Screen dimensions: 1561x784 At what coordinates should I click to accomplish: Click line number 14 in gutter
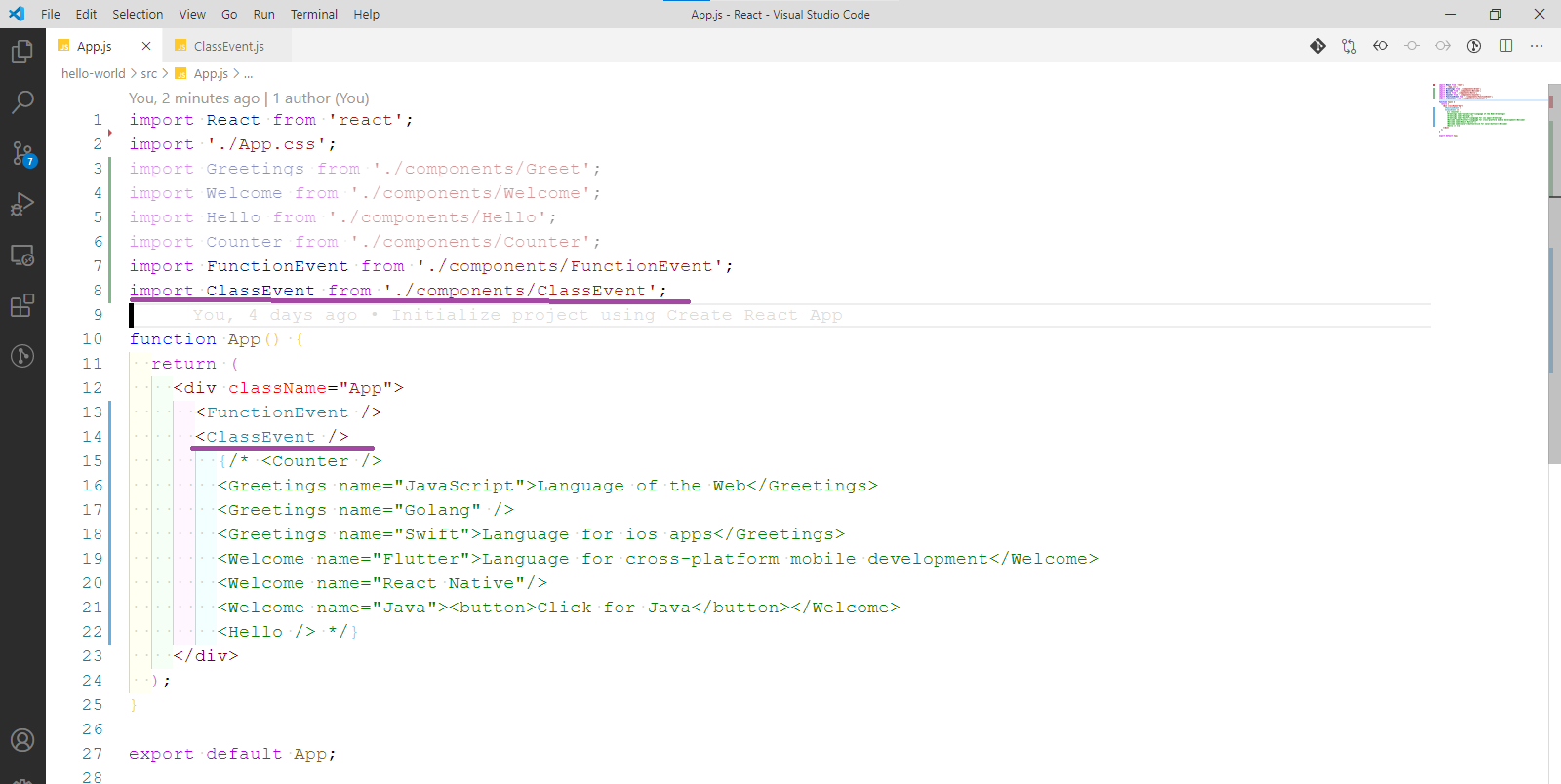tap(92, 437)
